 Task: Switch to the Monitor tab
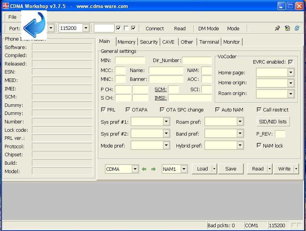pyautogui.click(x=232, y=42)
